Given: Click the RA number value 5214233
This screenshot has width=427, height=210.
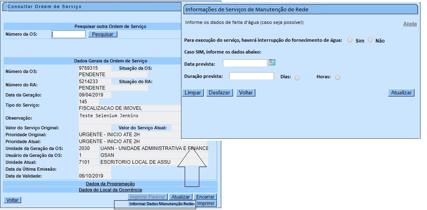Looking at the screenshot, I should click(x=88, y=81).
